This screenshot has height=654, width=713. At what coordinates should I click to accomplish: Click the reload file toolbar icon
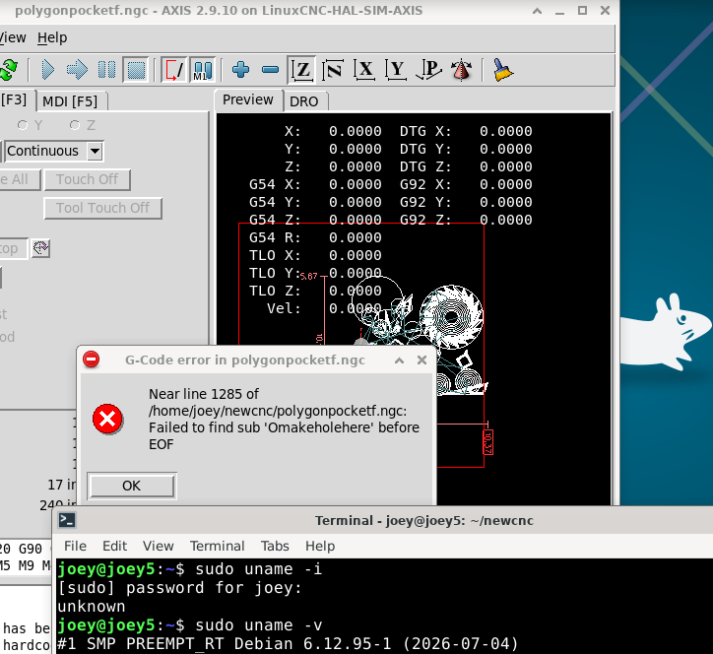point(8,70)
